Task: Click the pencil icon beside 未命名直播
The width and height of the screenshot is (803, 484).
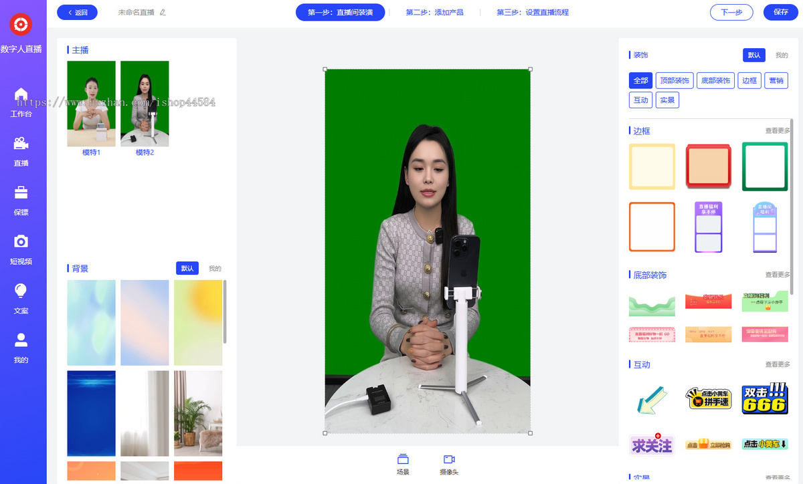Action: tap(163, 12)
